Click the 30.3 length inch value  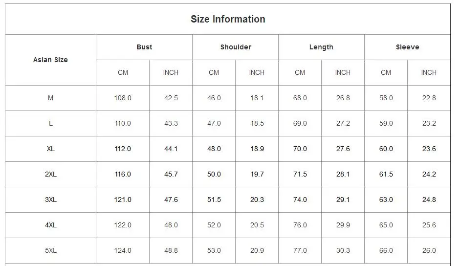coord(343,250)
